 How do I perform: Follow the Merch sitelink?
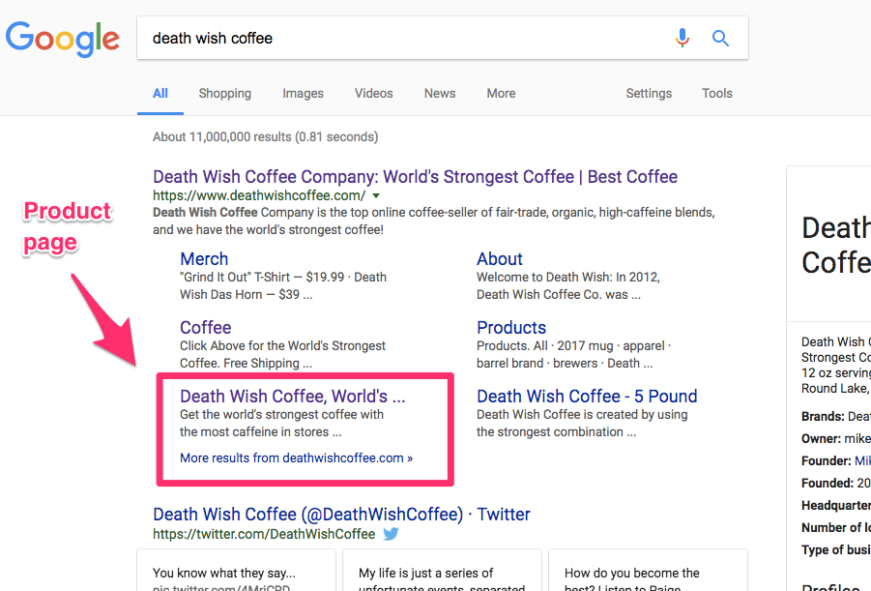(204, 258)
